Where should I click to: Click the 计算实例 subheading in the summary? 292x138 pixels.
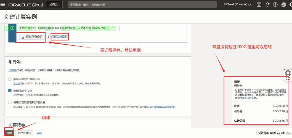[238, 86]
